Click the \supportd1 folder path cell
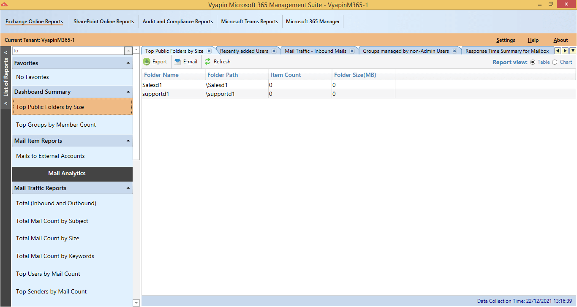The image size is (577, 307). click(237, 94)
